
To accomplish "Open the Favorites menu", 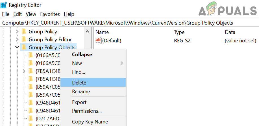I will [x=50, y=14].
